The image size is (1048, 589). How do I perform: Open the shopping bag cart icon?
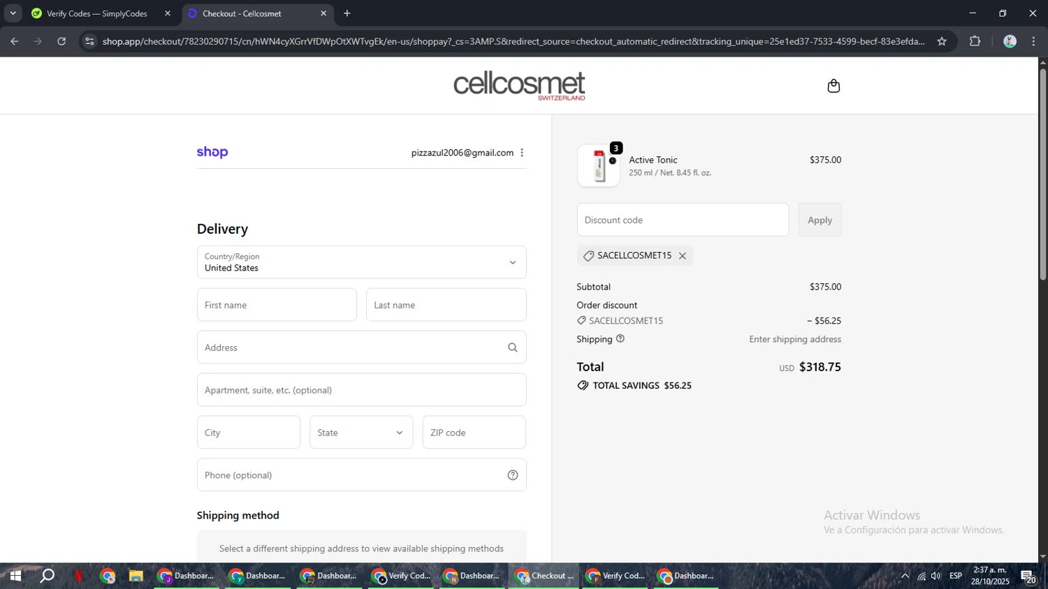tap(833, 86)
